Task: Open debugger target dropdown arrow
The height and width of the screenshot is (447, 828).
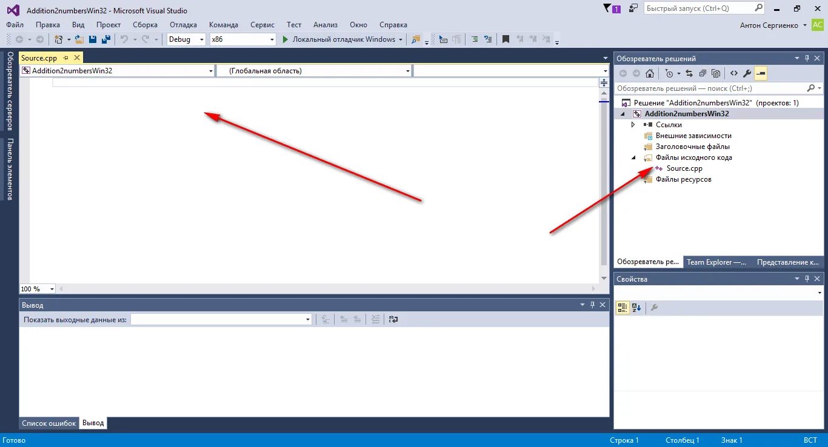Action: point(401,39)
